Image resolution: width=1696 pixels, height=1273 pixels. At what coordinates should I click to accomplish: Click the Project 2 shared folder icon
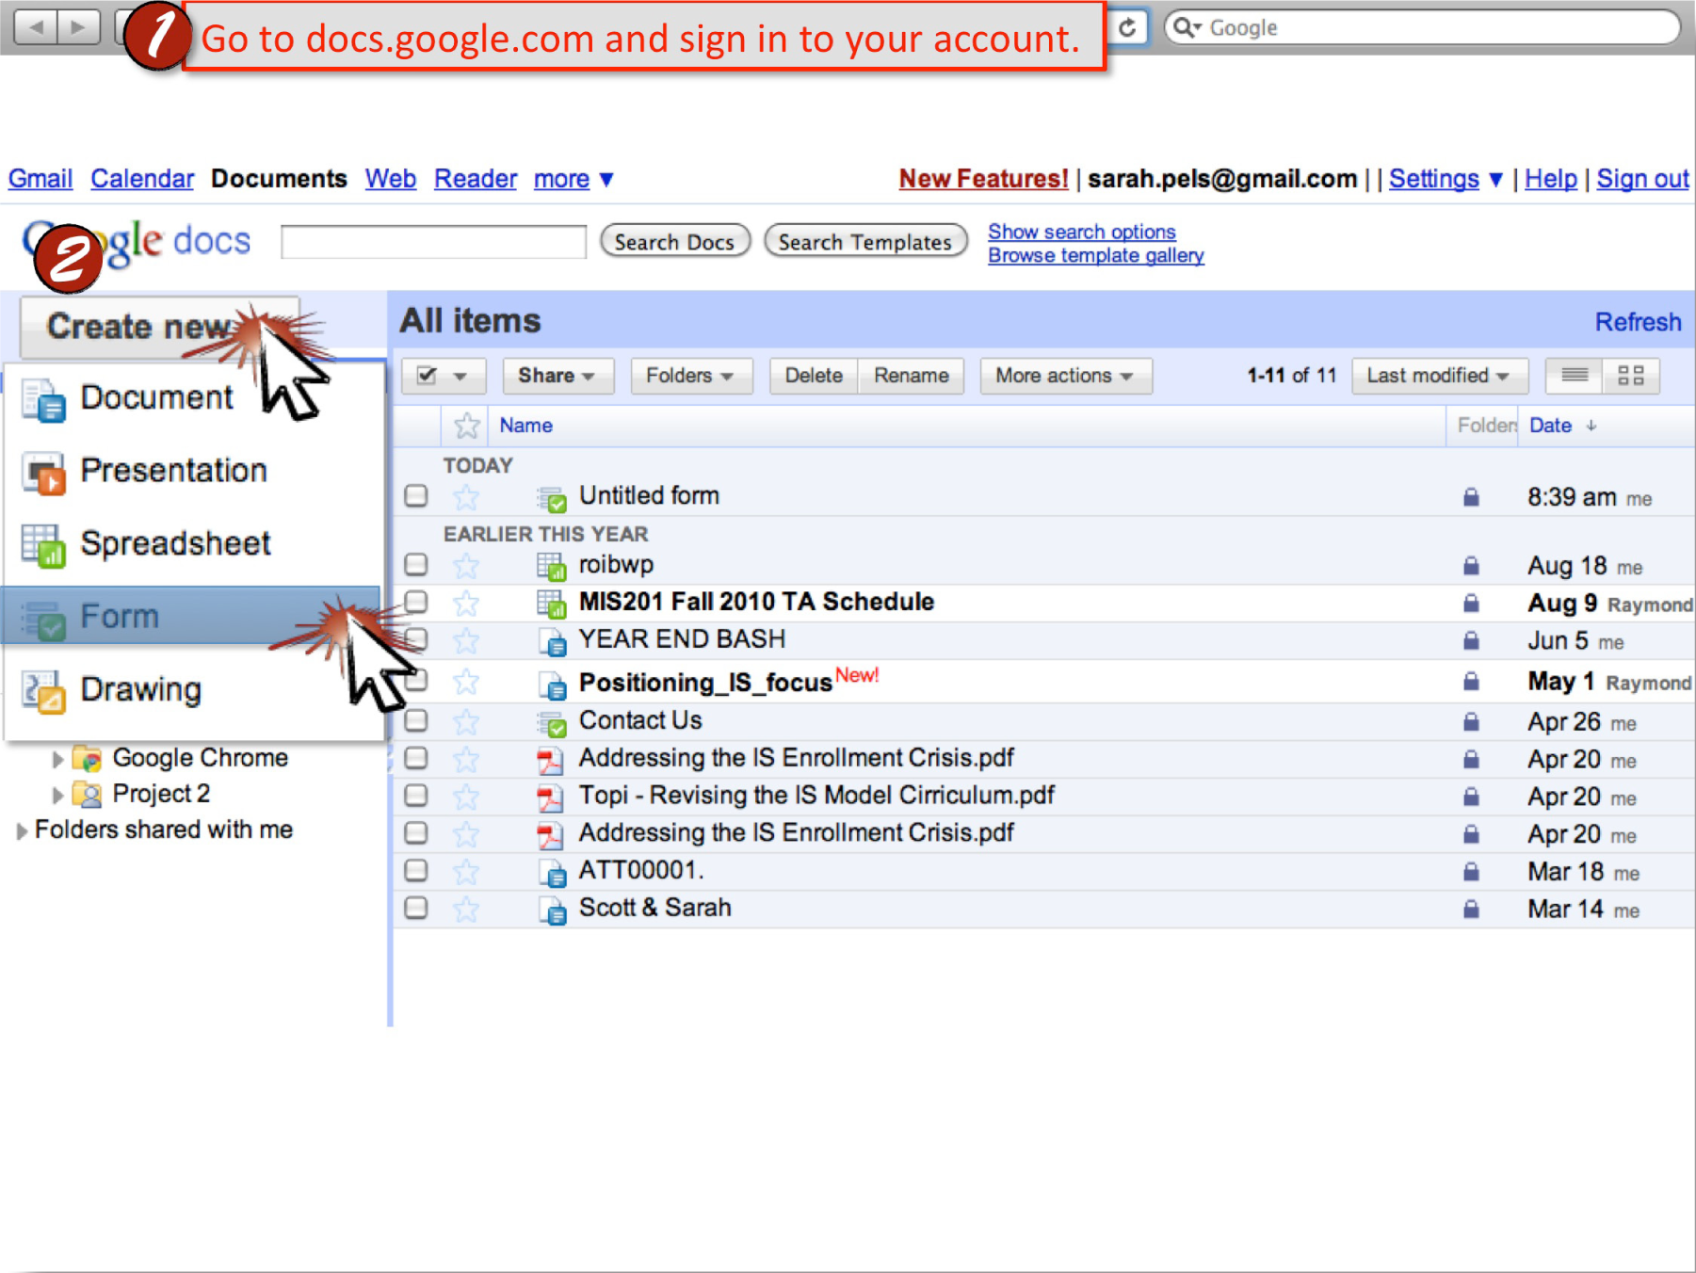tap(88, 795)
